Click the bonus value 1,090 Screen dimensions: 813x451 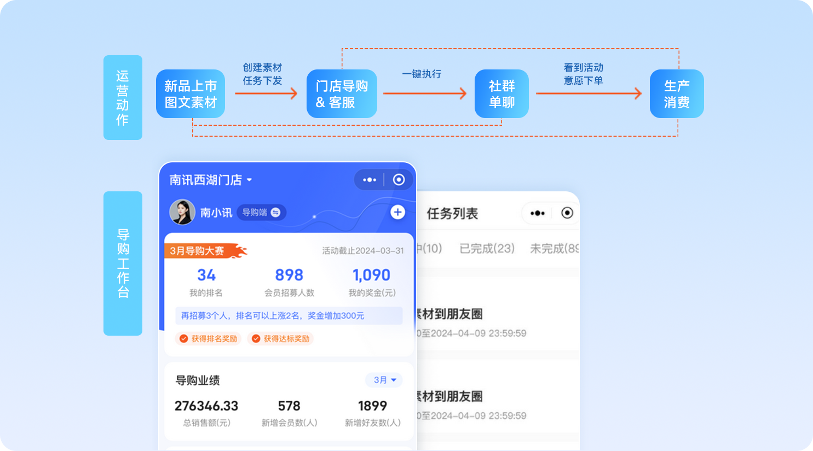(x=372, y=275)
